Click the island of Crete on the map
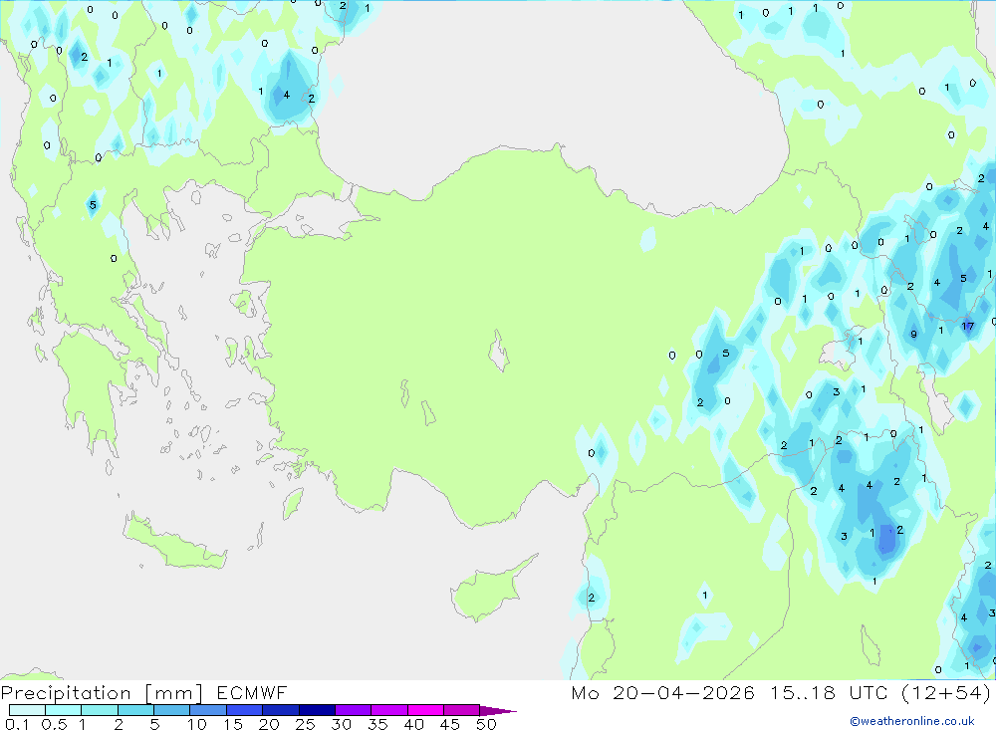This screenshot has height=730, width=996. [x=174, y=540]
